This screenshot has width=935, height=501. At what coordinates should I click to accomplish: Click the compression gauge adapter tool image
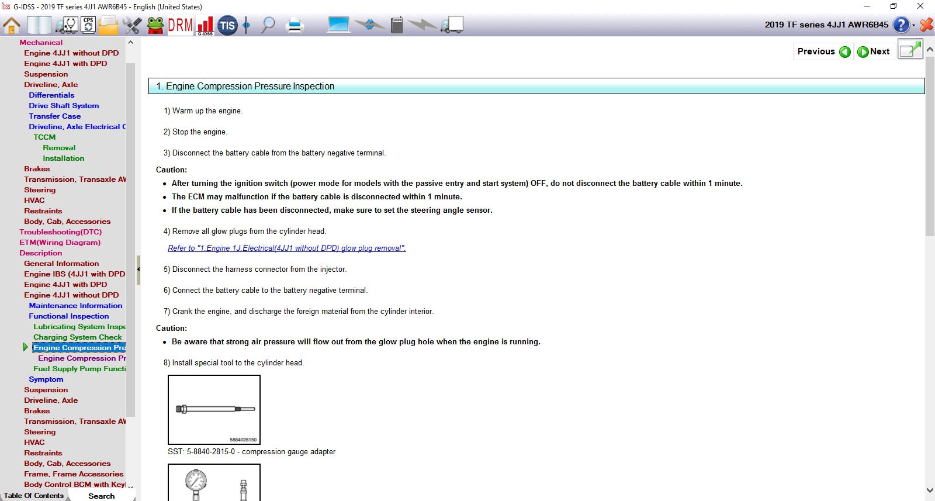pyautogui.click(x=214, y=410)
